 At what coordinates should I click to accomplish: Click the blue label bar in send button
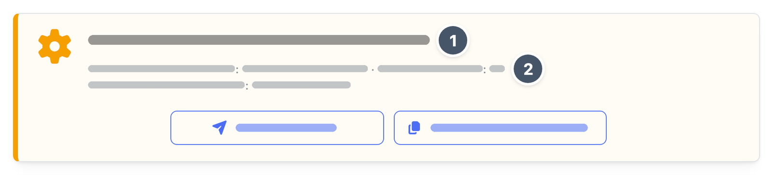click(286, 128)
